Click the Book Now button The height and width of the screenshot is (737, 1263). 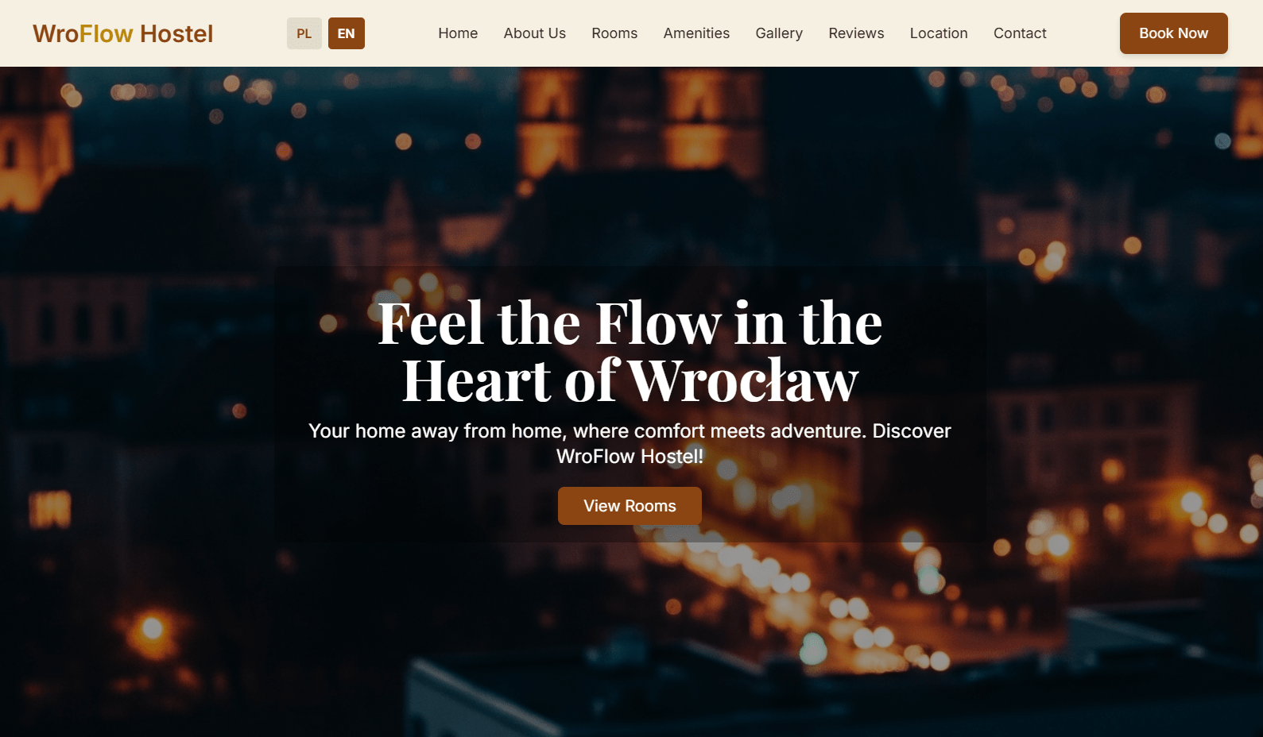(1173, 33)
